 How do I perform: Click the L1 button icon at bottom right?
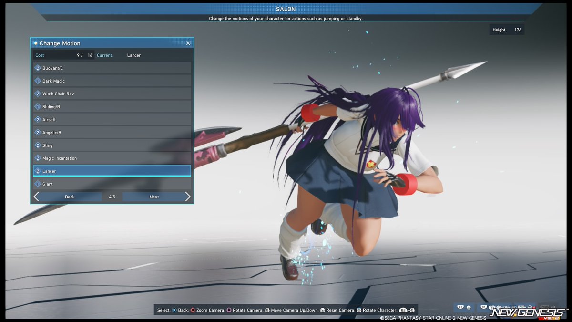[x=460, y=307]
